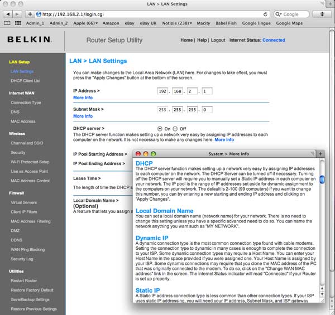Click the IP Address first octet field 192
335x315 pixels.
click(x=162, y=91)
